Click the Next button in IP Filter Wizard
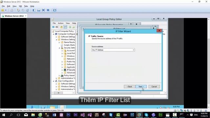 coord(141,87)
